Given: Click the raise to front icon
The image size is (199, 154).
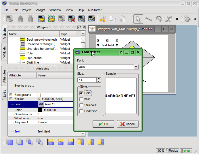Looking at the screenshot, I should [9, 142].
